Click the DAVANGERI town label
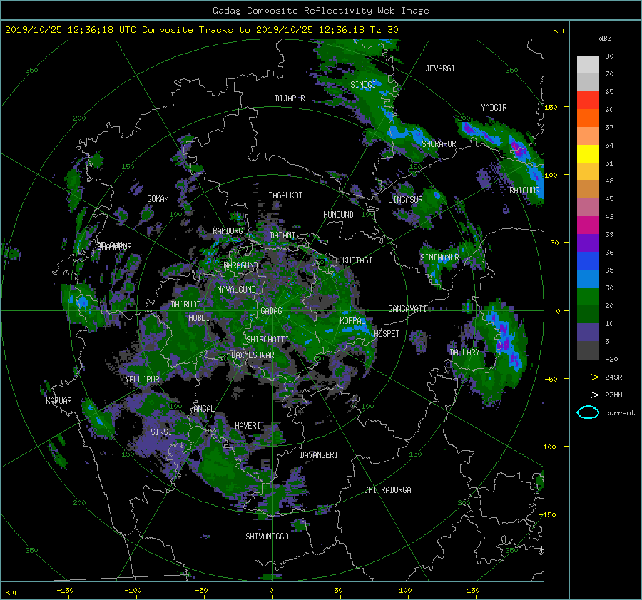This screenshot has width=642, height=600. 319,455
